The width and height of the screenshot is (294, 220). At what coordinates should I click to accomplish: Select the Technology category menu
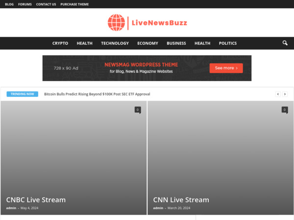pos(115,43)
